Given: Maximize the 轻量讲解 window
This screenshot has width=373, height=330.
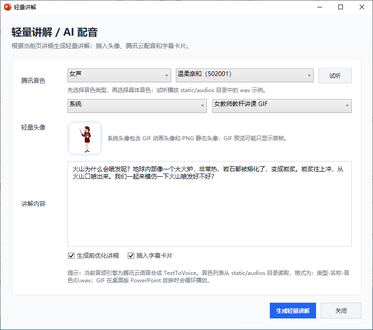Looking at the screenshot, I should [341, 7].
